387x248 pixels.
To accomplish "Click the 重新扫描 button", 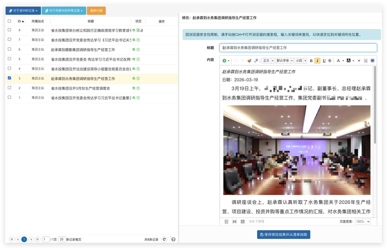I will [x=96, y=11].
